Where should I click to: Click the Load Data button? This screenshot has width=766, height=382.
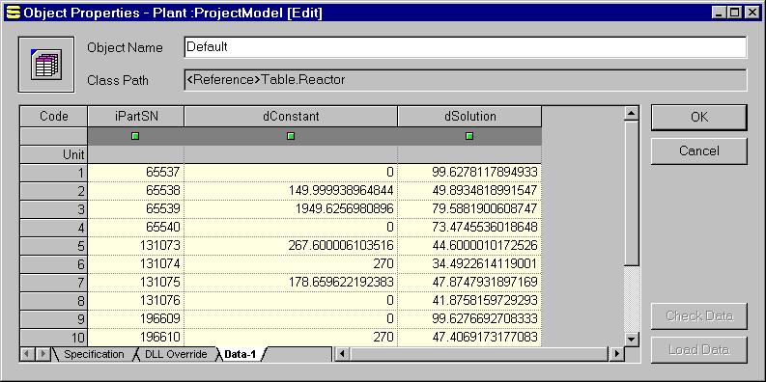pos(698,350)
